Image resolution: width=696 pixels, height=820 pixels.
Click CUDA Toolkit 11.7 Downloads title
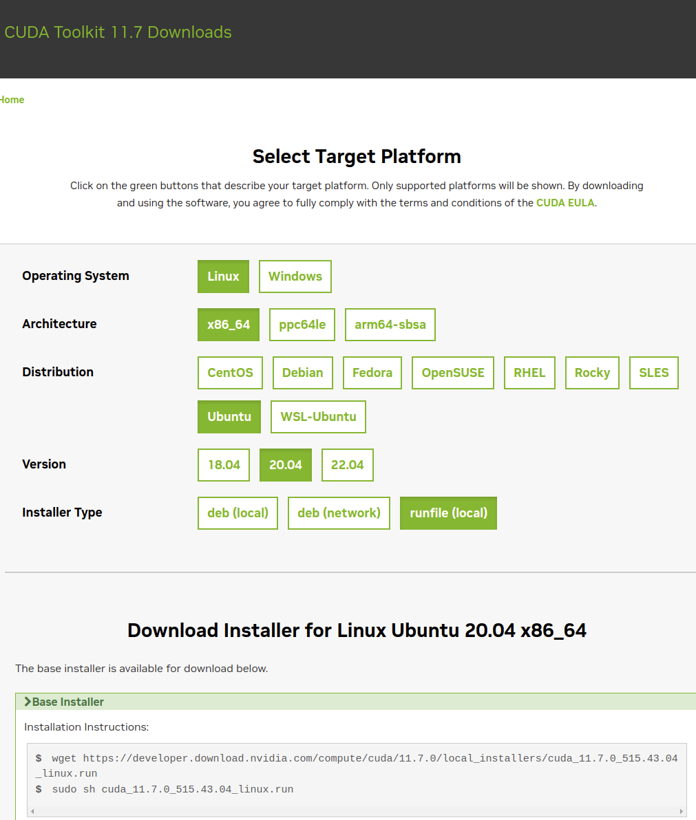tap(118, 32)
